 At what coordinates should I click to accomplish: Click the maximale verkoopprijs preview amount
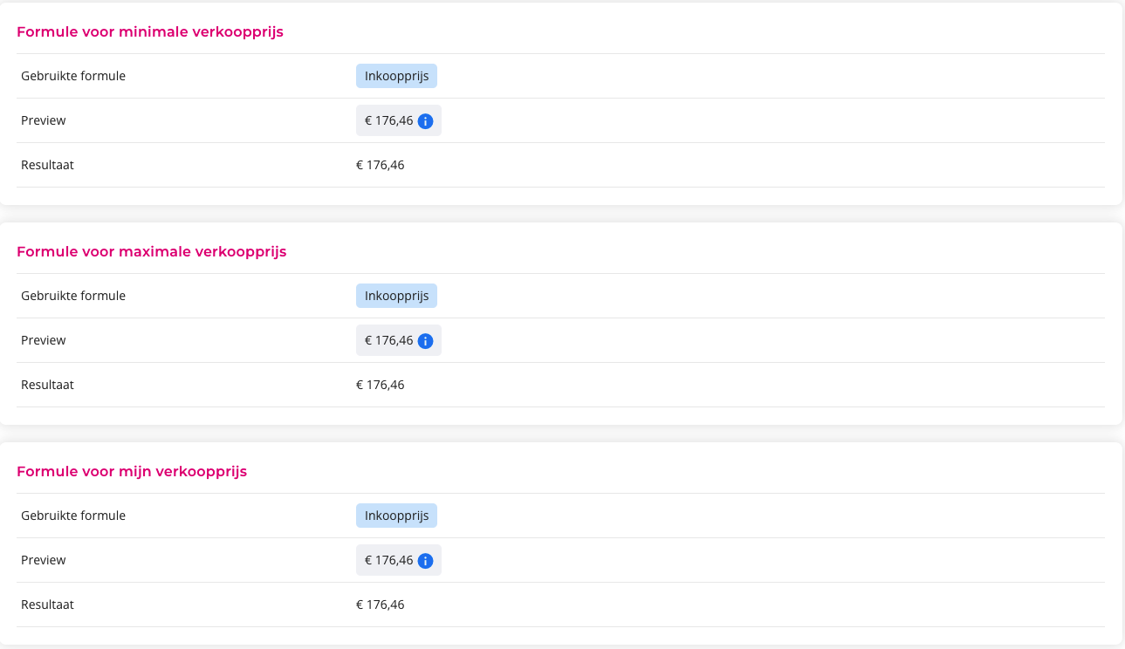(x=388, y=340)
